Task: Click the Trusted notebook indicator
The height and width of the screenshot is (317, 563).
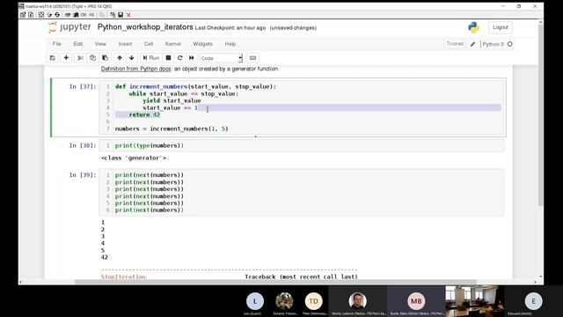Action: point(455,43)
